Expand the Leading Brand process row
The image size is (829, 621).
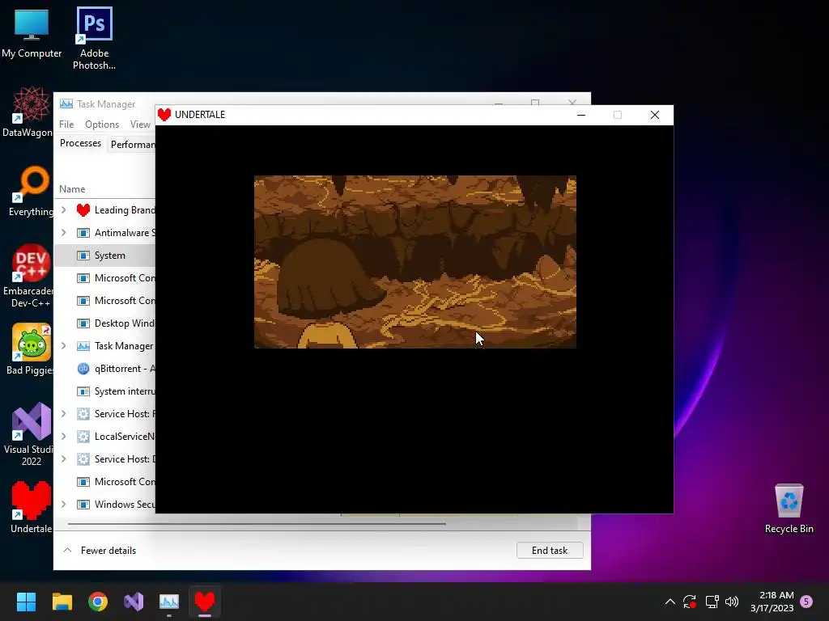pos(63,210)
